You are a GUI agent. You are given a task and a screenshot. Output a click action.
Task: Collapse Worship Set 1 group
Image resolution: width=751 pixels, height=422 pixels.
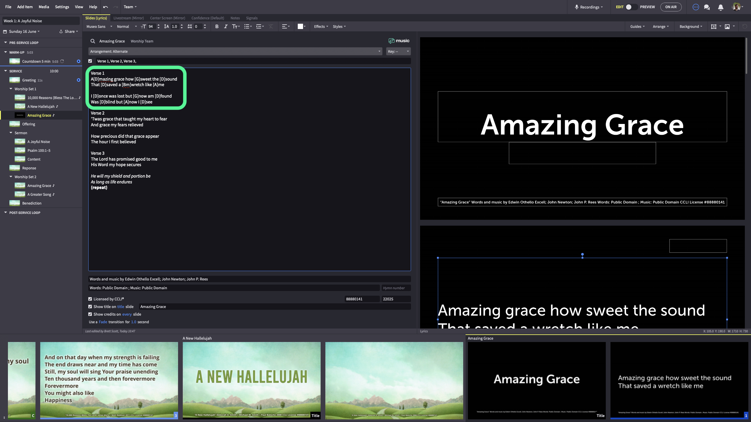pos(11,89)
